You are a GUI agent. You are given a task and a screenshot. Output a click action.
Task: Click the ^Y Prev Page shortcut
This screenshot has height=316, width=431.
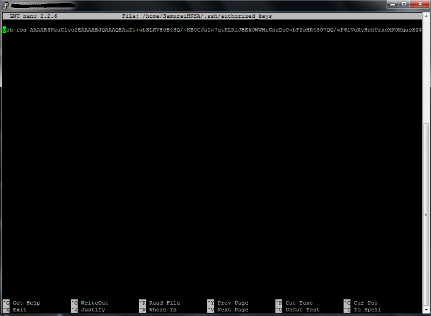click(x=228, y=302)
